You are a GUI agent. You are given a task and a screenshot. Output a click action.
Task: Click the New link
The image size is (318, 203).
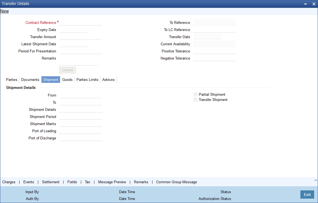coord(4,11)
